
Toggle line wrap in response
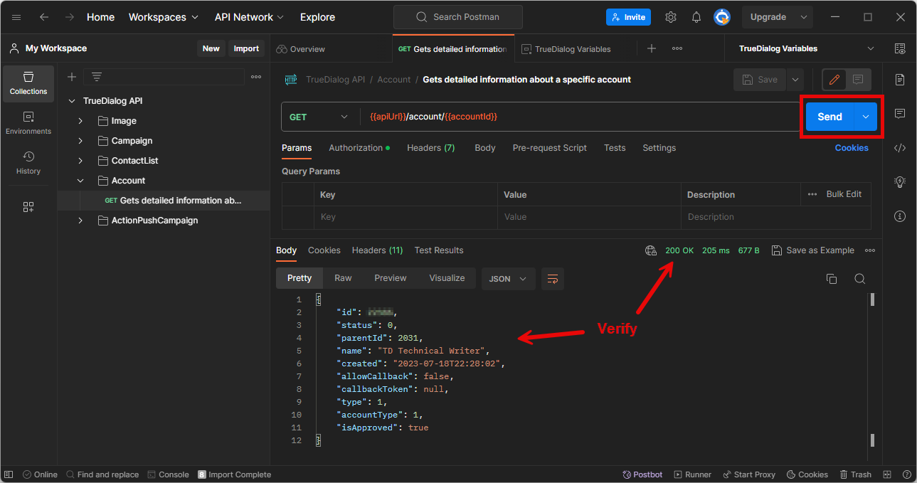click(553, 279)
